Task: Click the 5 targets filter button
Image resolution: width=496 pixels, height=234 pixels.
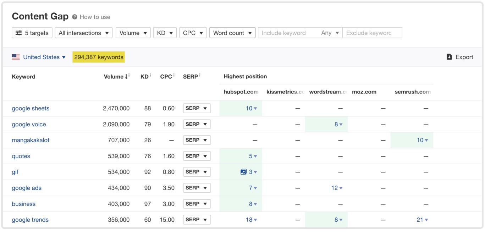Action: point(32,33)
